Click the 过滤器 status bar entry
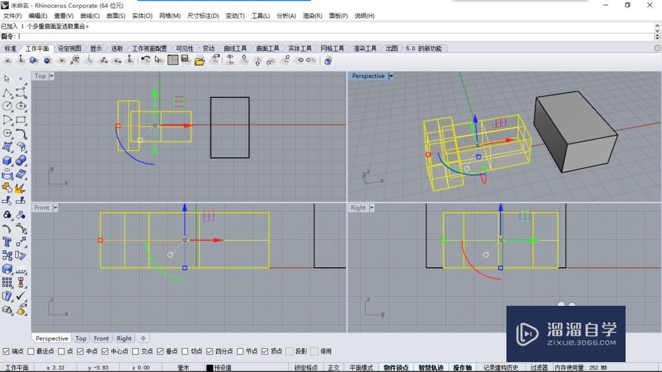The width and height of the screenshot is (662, 372). point(539,368)
